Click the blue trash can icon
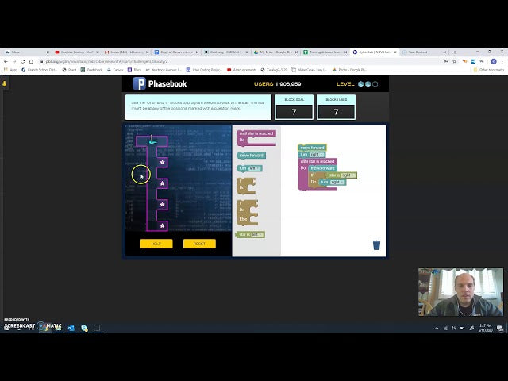The width and height of the screenshot is (508, 381). (376, 245)
